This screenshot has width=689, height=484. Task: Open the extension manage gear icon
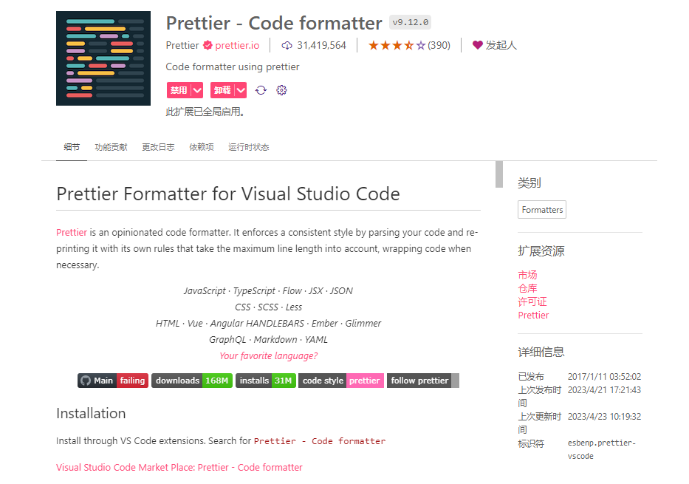point(281,90)
